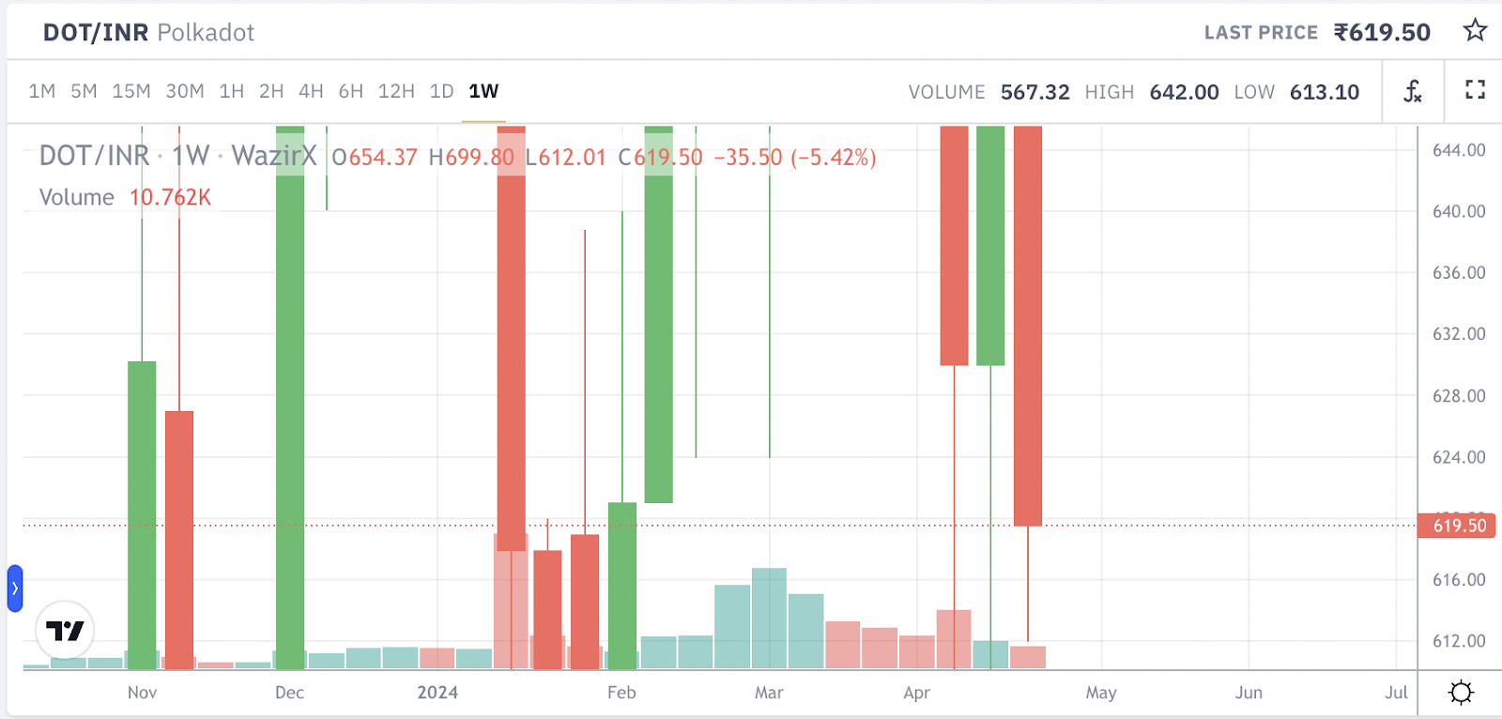Click the Feb date axis label
The height and width of the screenshot is (719, 1502).
[x=621, y=693]
